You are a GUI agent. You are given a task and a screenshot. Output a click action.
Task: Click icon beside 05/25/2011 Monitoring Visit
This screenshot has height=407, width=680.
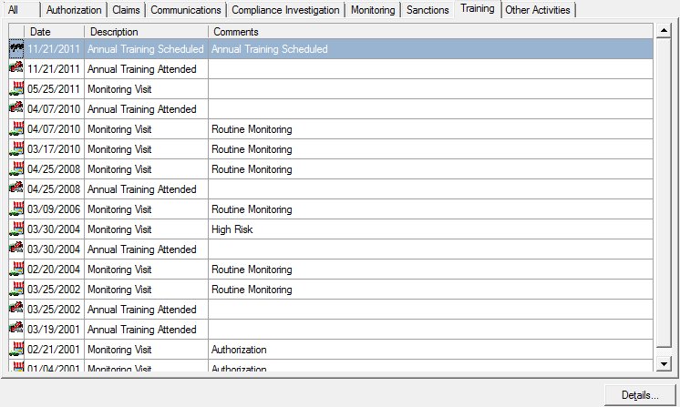(x=16, y=89)
